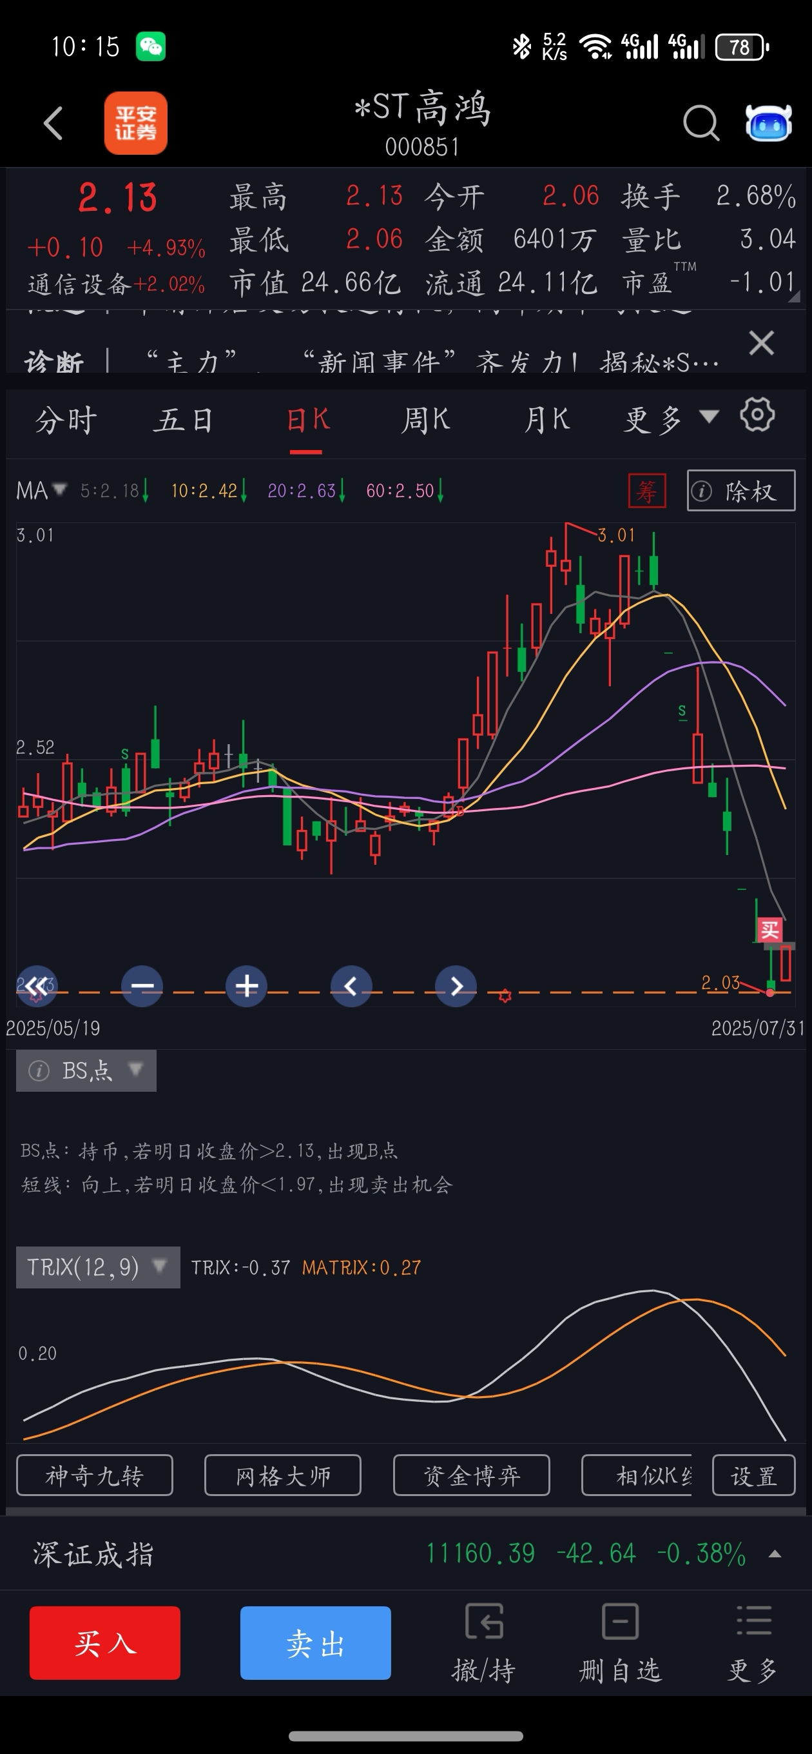Image resolution: width=812 pixels, height=1754 pixels.
Task: Toggle the 筹 chip distribution icon
Action: 646,491
